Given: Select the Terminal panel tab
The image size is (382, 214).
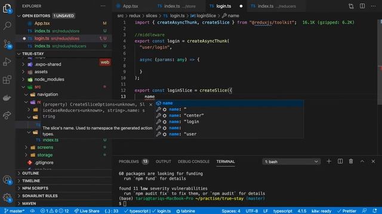Looking at the screenshot, I should pos(226,161).
